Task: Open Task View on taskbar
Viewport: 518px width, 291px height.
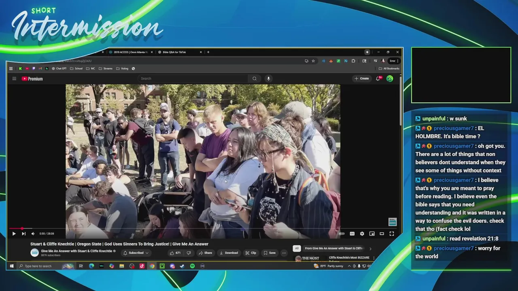Action: click(81, 266)
